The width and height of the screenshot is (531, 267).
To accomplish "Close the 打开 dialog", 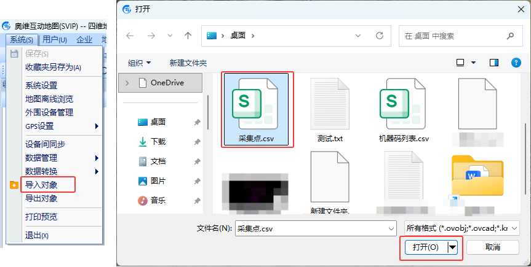I will pyautogui.click(x=521, y=9).
